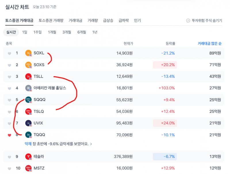
Task: Select the 토스증권 거래대금 tab
Action: point(19,20)
